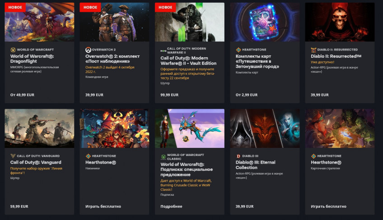Screen dimensions: 383x220
Task: Open the Diablo III Eternal Collection artwork
Action: point(265,128)
